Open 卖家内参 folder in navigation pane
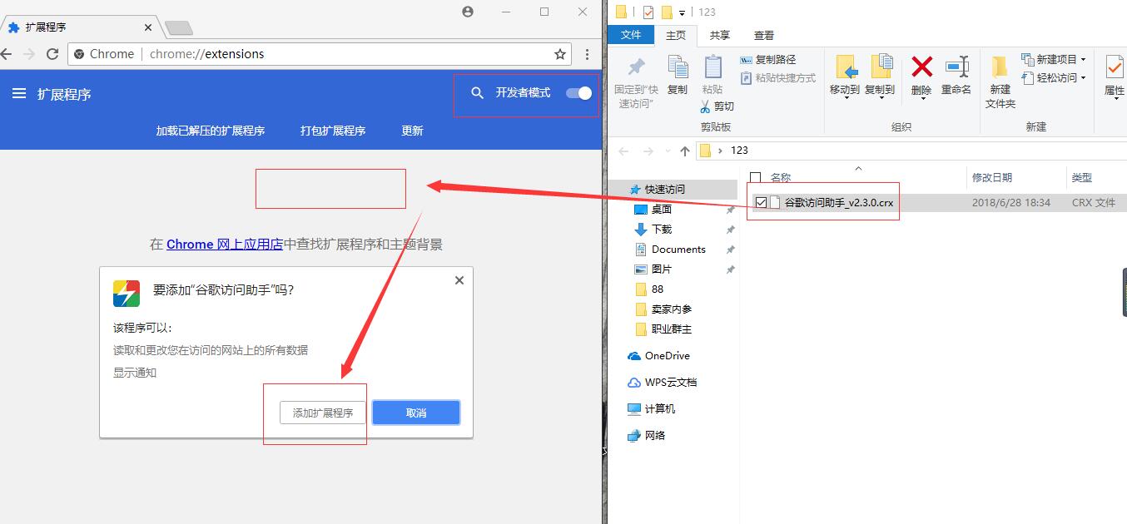The height and width of the screenshot is (524, 1127). pyautogui.click(x=671, y=309)
